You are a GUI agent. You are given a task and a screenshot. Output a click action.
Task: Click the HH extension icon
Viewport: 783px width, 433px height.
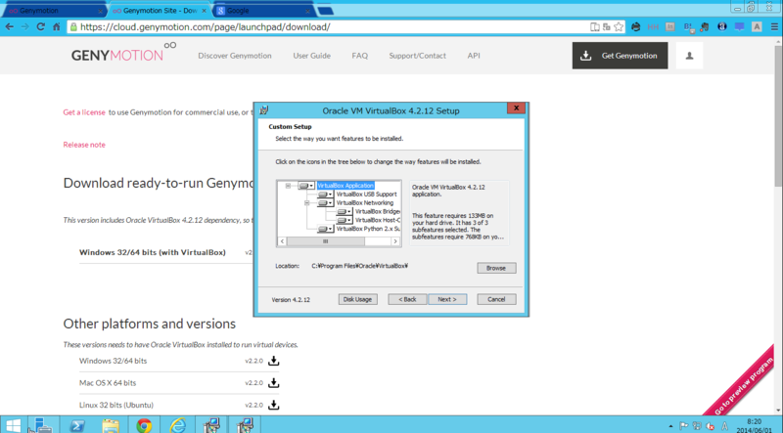[653, 27]
